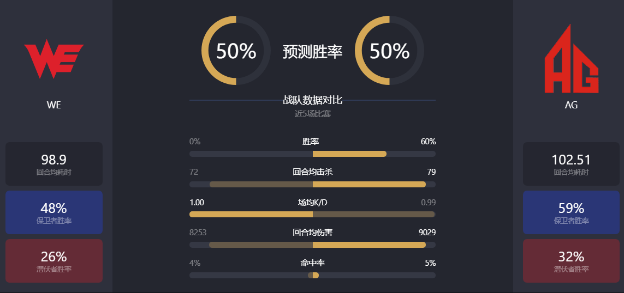This screenshot has height=293, width=624.
Task: Open WE's 48% 保卫者胜率 card
Action: pos(54,212)
